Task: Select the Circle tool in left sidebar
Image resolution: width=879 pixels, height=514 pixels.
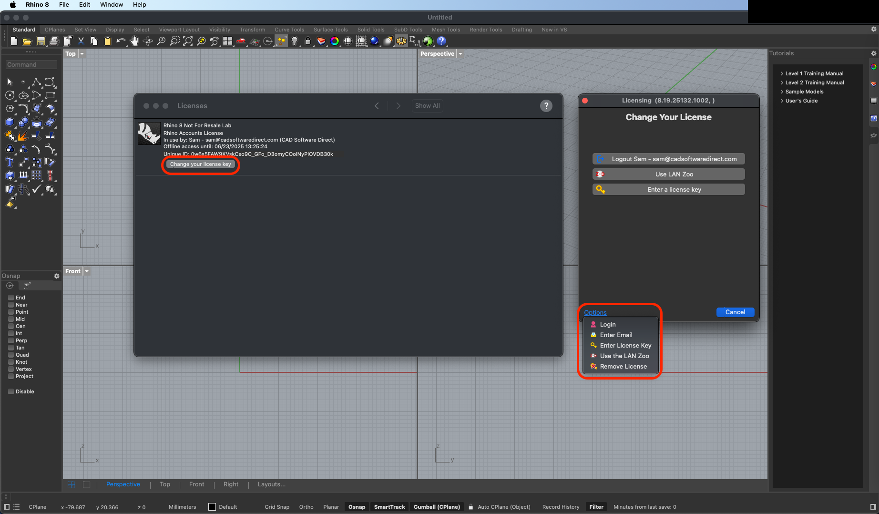Action: pyautogui.click(x=10, y=95)
